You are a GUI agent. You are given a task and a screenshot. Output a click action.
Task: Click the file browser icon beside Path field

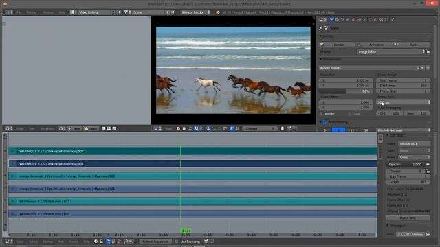428,234
